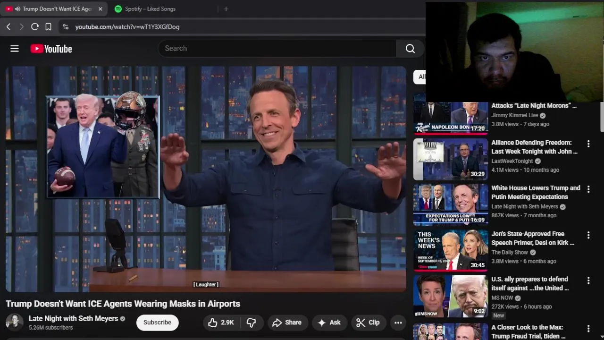The image size is (604, 340).
Task: Open the This Week's News 30:45 thumbnail
Action: 451,251
